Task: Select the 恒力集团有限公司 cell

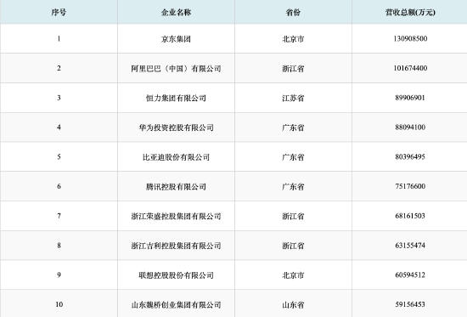Action: click(x=176, y=98)
